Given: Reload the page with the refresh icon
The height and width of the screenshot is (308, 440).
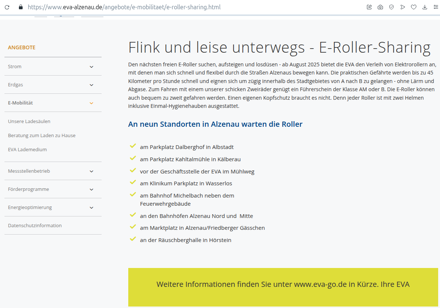Looking at the screenshot, I should coord(7,7).
